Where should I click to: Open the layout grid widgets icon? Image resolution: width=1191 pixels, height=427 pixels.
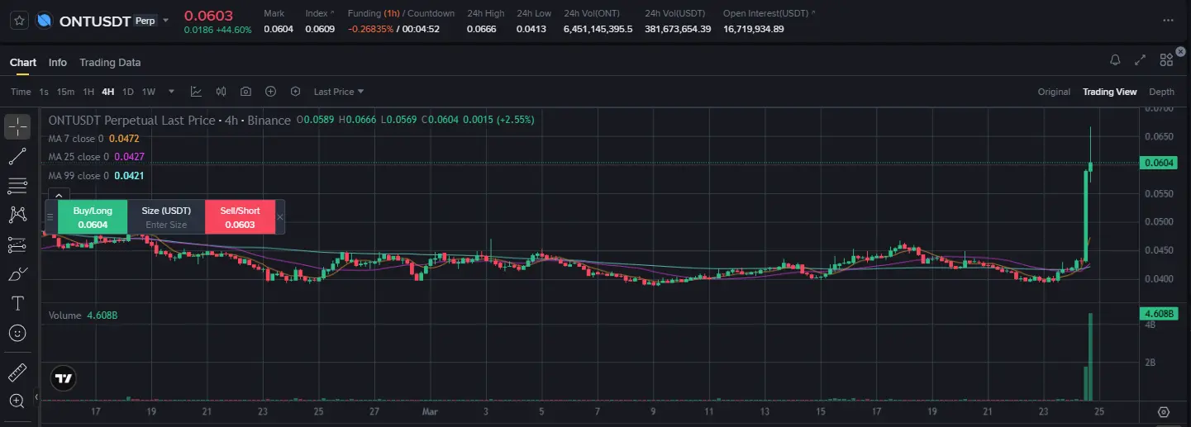[1166, 60]
